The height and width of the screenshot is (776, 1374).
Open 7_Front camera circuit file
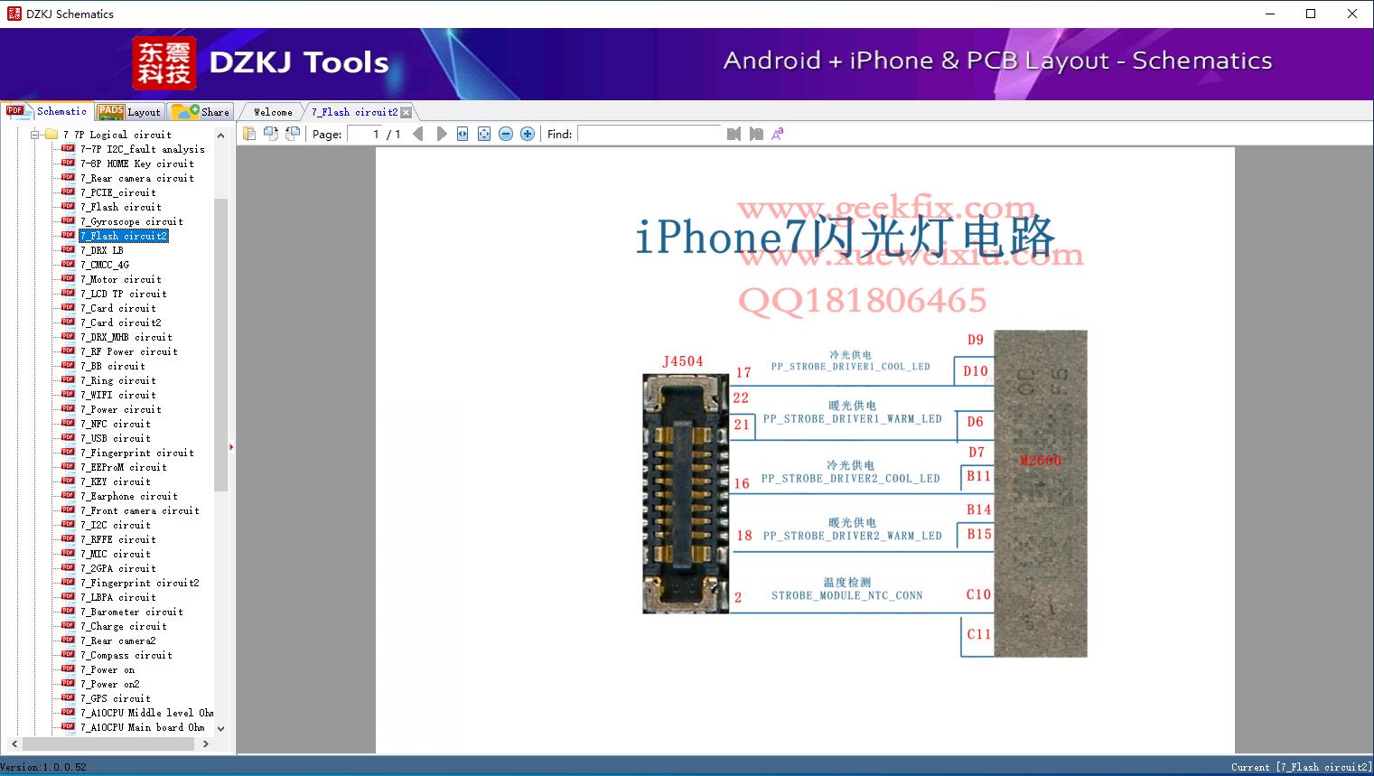coord(139,510)
